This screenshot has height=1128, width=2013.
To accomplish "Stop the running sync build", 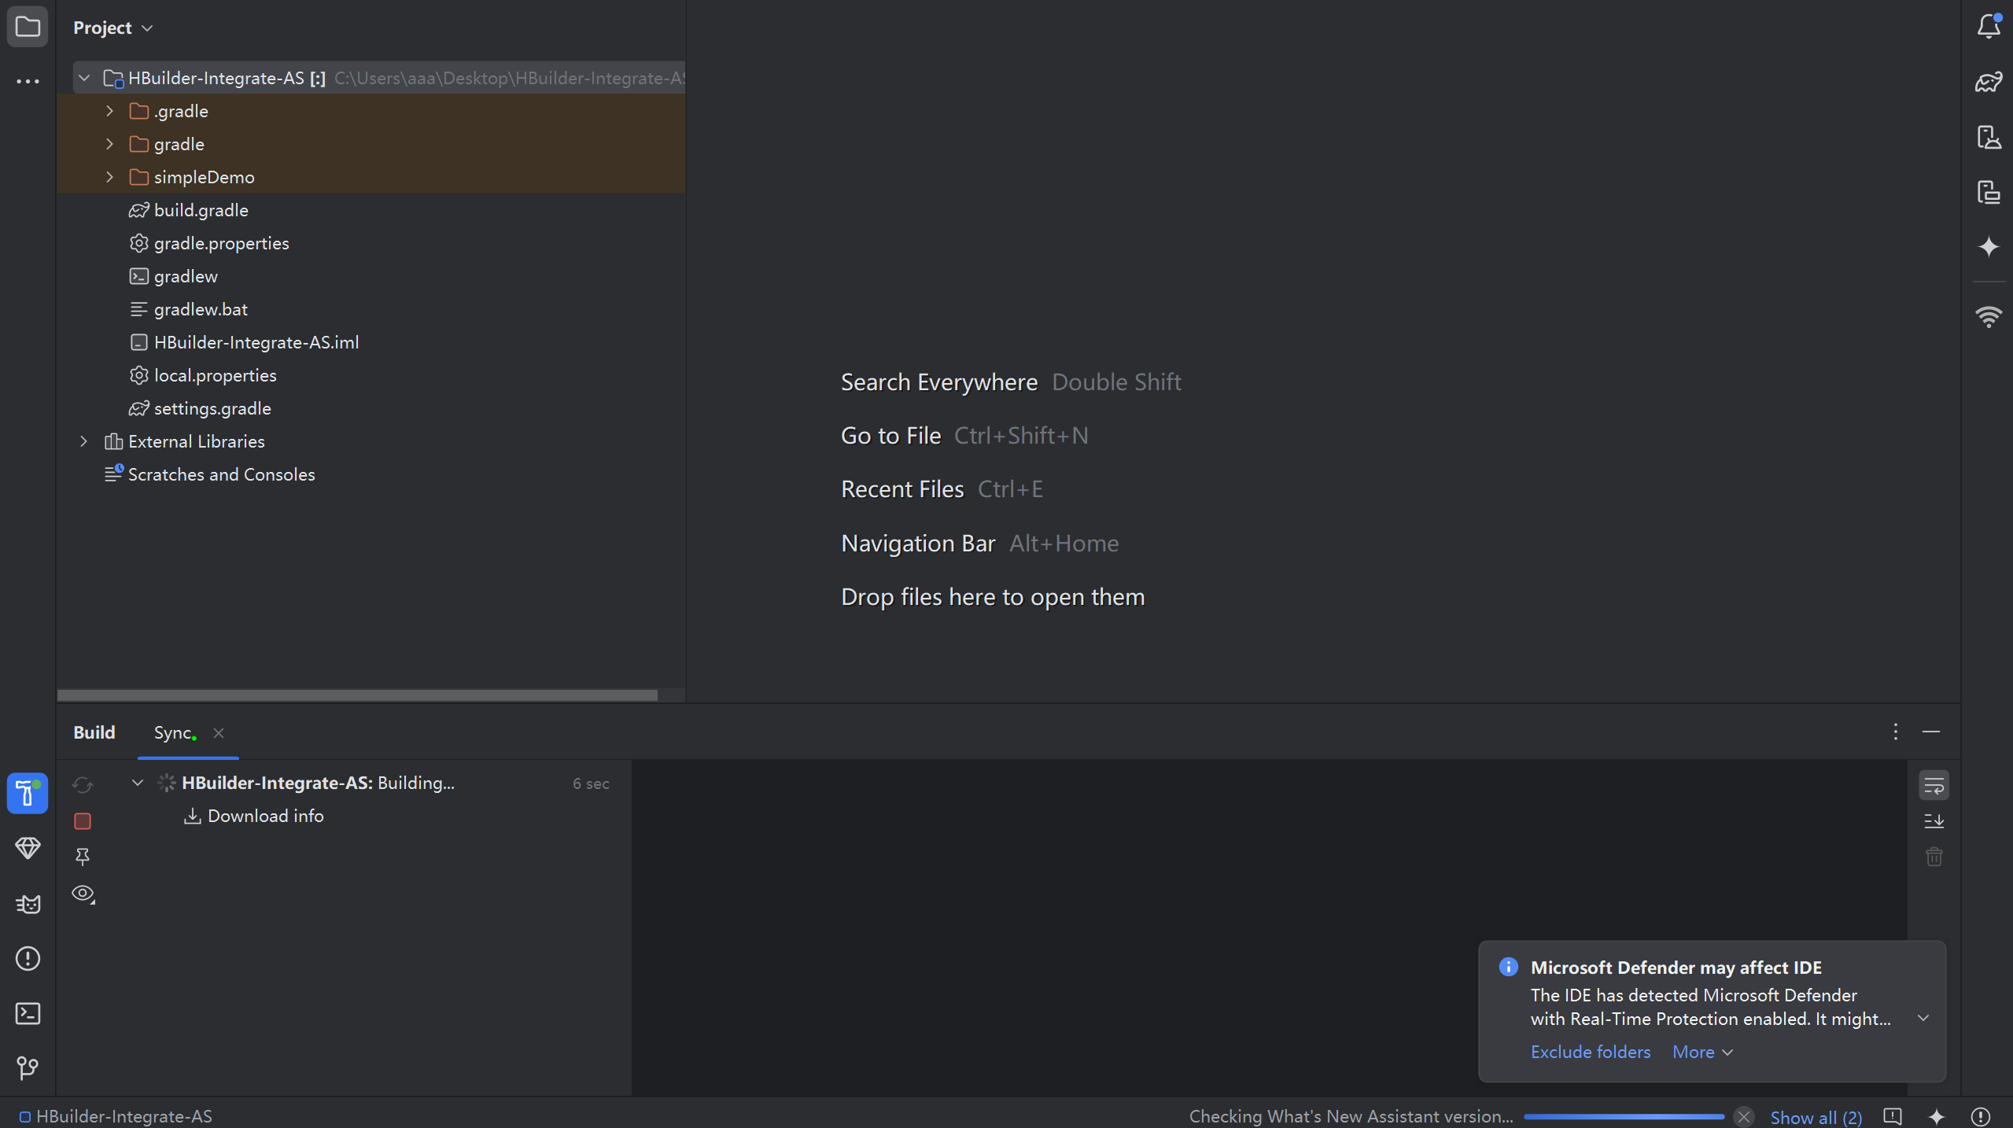I will pyautogui.click(x=83, y=821).
